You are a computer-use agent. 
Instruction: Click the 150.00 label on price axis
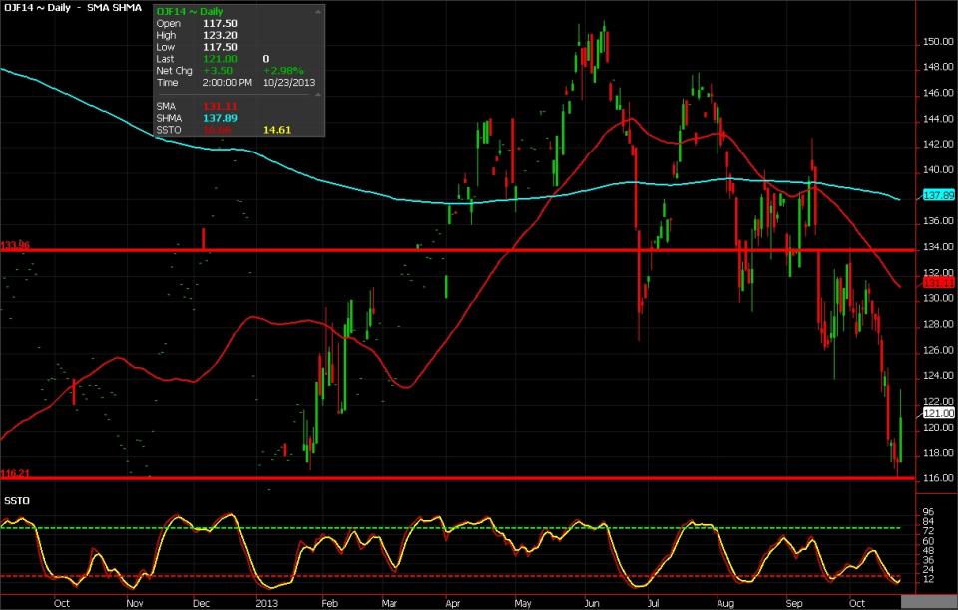(936, 42)
